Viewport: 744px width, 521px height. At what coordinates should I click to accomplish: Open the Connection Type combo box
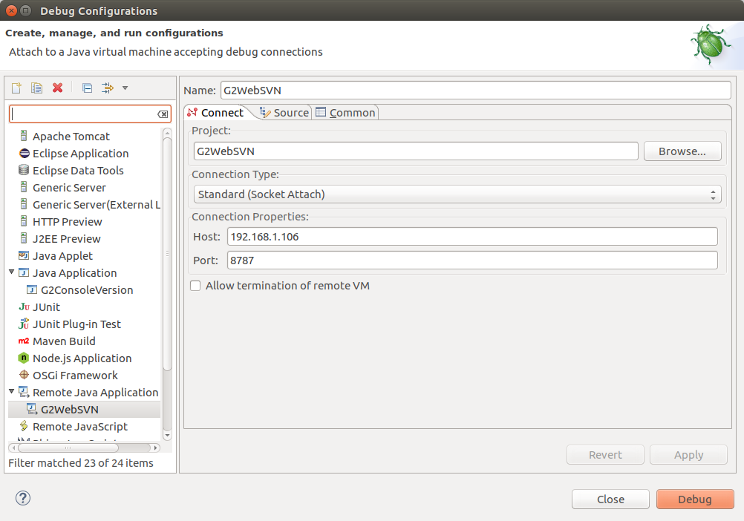(x=457, y=194)
